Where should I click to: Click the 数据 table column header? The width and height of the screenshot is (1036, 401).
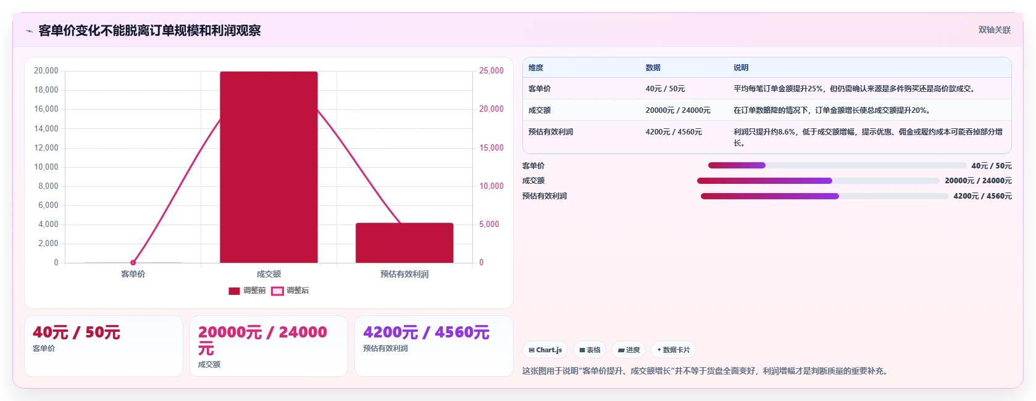[x=653, y=68]
